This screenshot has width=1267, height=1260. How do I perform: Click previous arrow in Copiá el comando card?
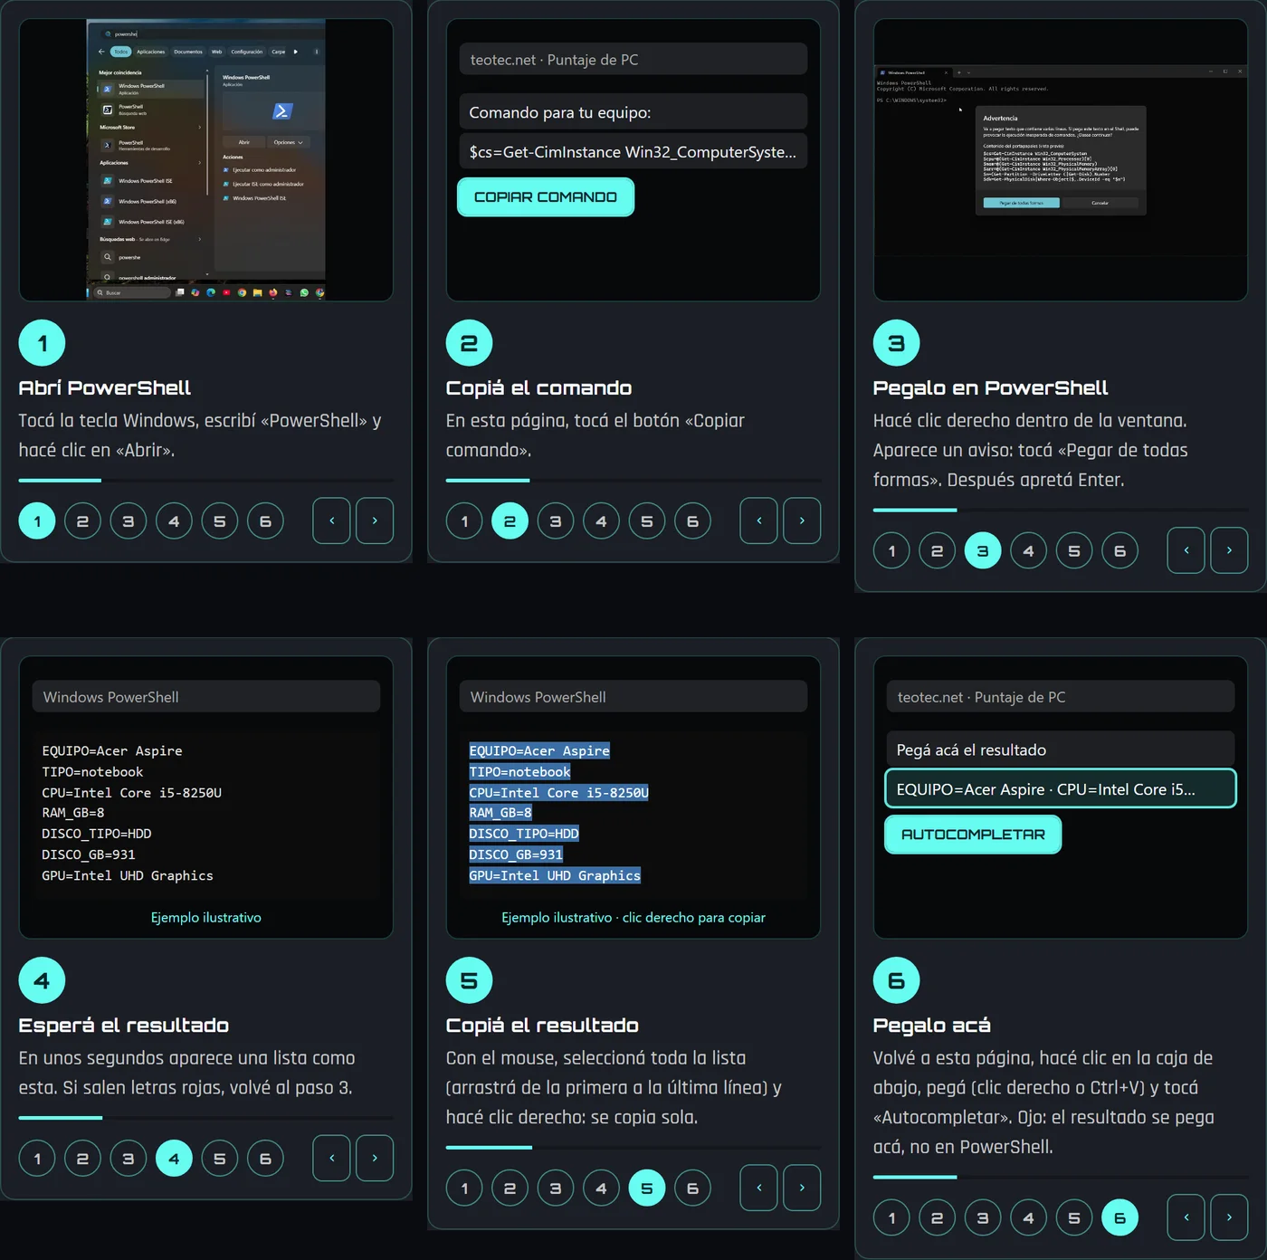pos(758,520)
